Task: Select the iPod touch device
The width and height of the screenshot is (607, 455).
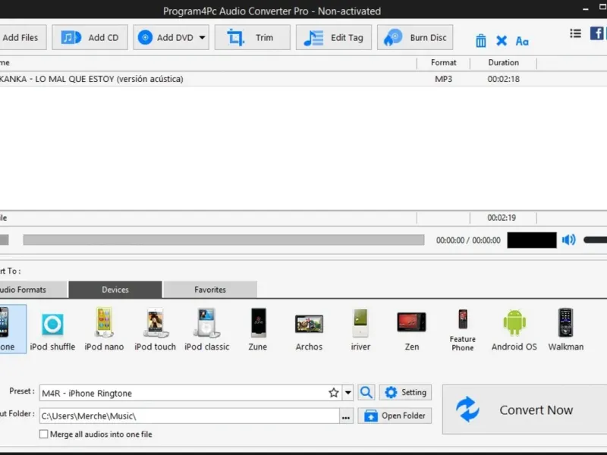Action: pos(156,330)
